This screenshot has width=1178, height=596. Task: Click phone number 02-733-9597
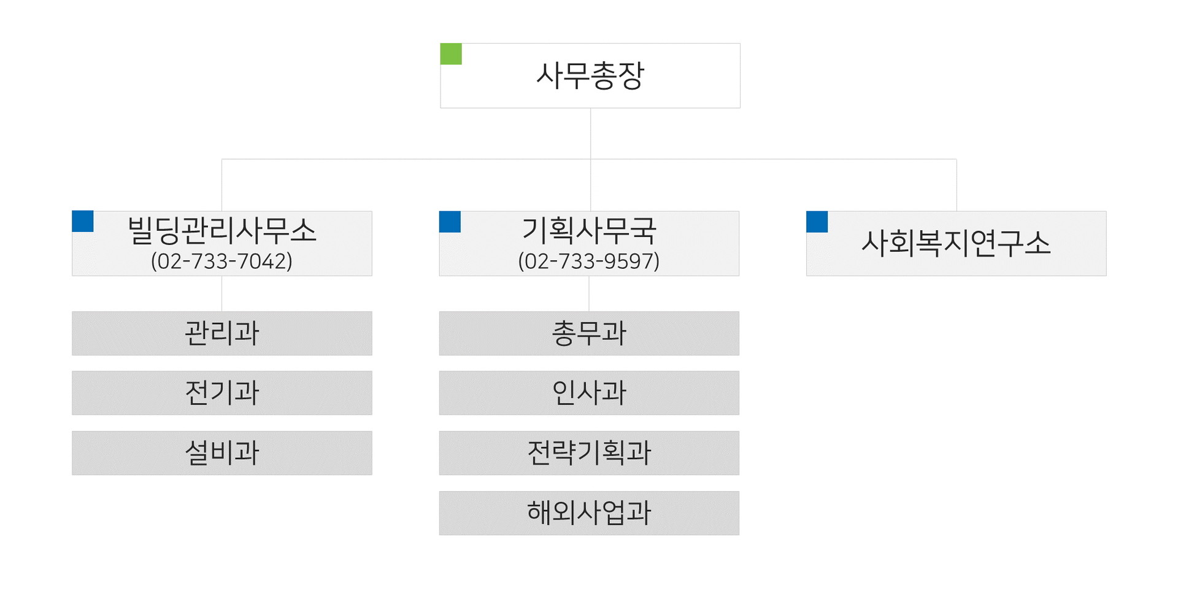589,261
